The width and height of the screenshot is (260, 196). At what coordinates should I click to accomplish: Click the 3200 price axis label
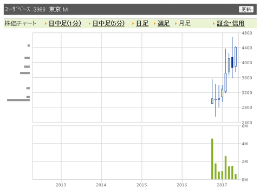(247, 92)
